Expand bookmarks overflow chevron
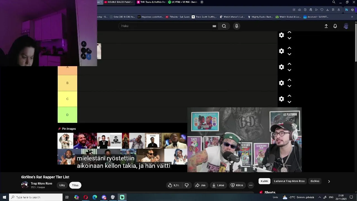Image resolution: width=357 pixels, height=201 pixels. (x=352, y=17)
